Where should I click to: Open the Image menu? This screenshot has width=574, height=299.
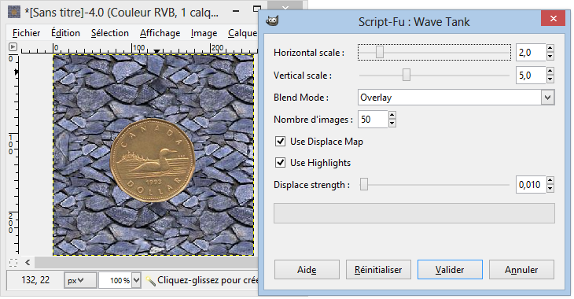click(204, 33)
